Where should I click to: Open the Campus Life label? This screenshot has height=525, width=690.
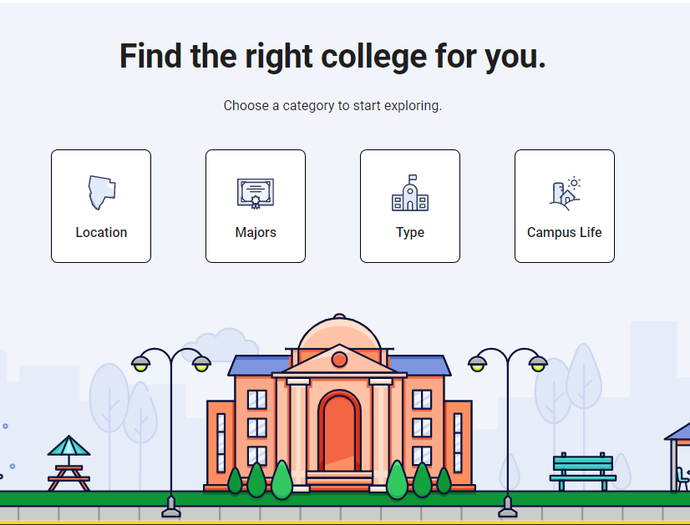[x=565, y=232]
